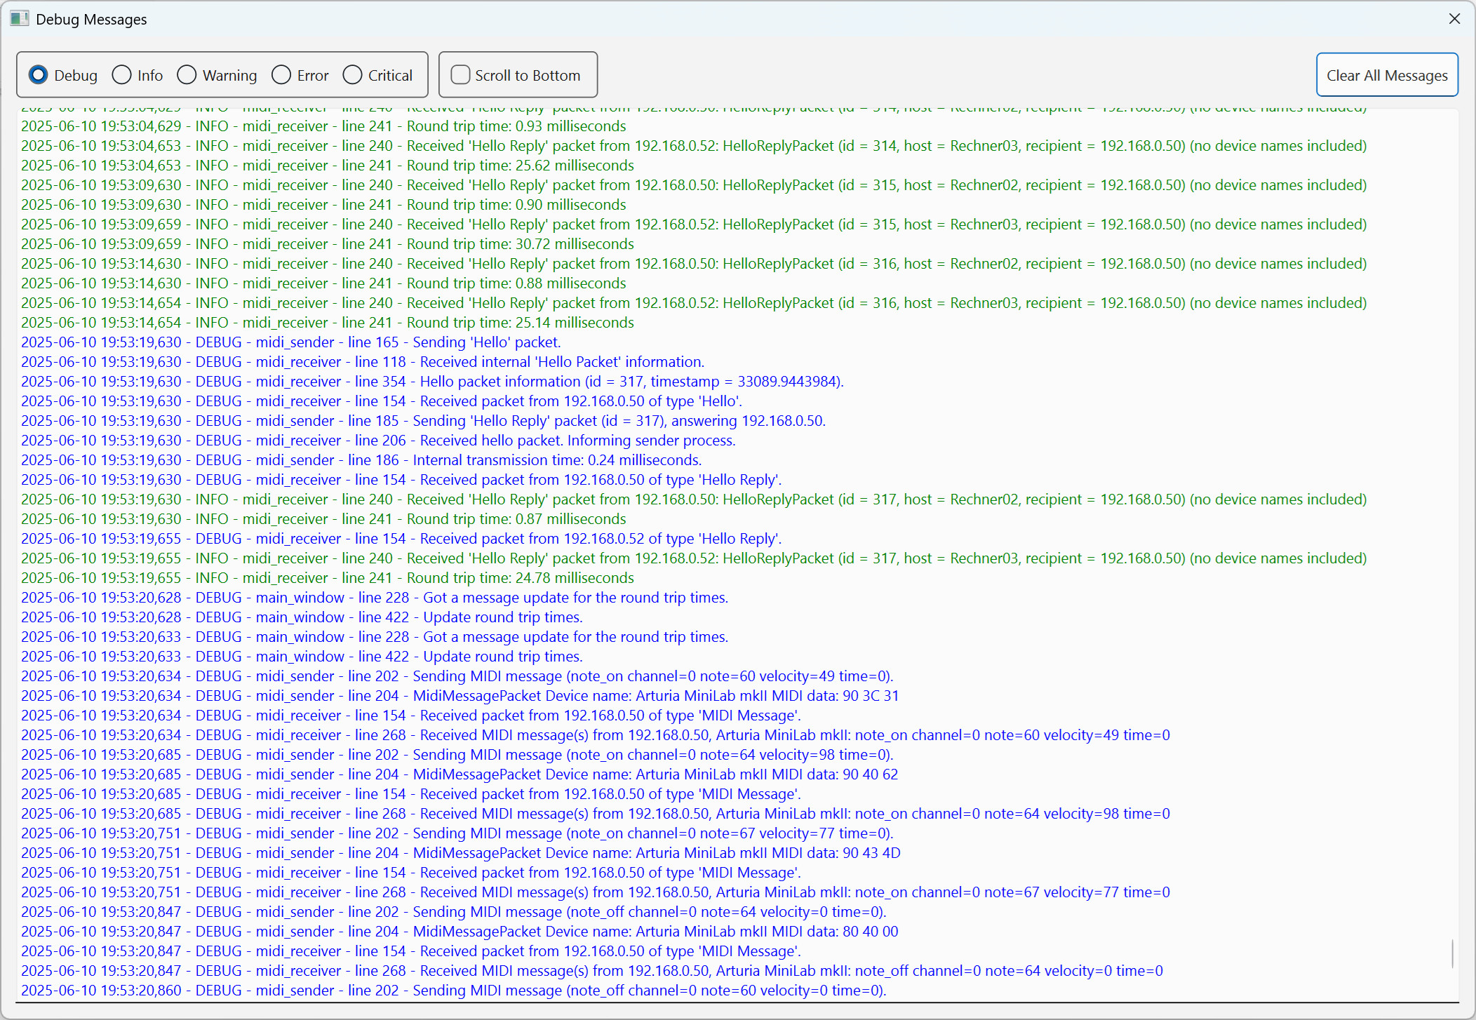Click the 24.78 milliseconds round trip line
This screenshot has height=1020, width=1476.
[x=327, y=578]
